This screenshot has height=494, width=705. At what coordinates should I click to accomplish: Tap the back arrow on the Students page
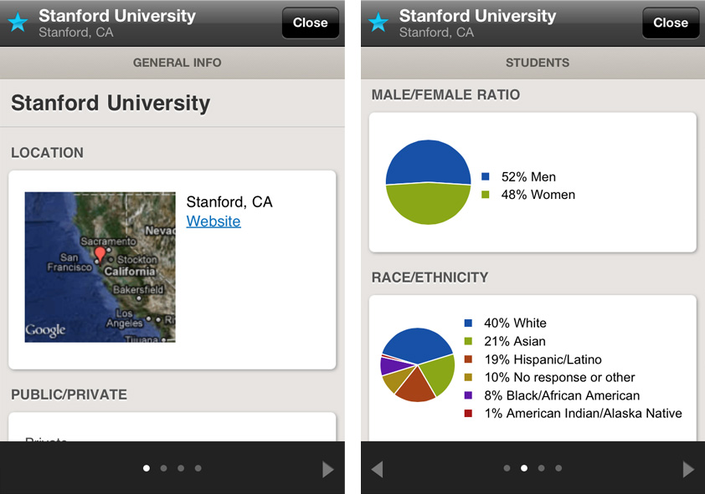377,469
